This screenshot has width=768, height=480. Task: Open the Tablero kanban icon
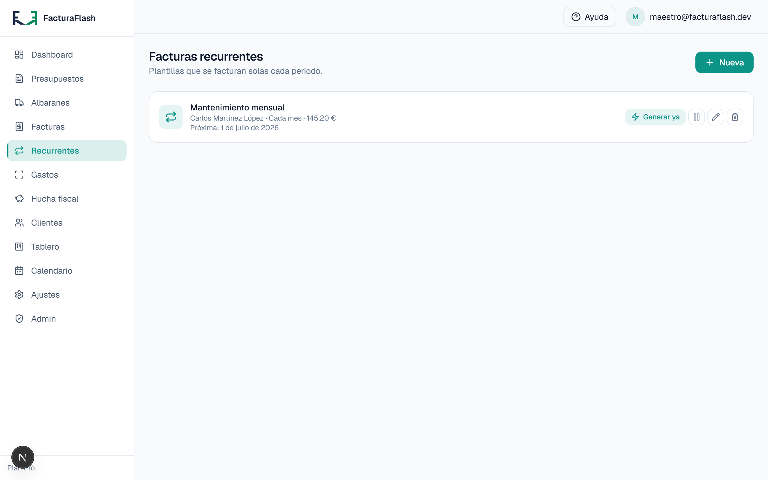point(19,247)
